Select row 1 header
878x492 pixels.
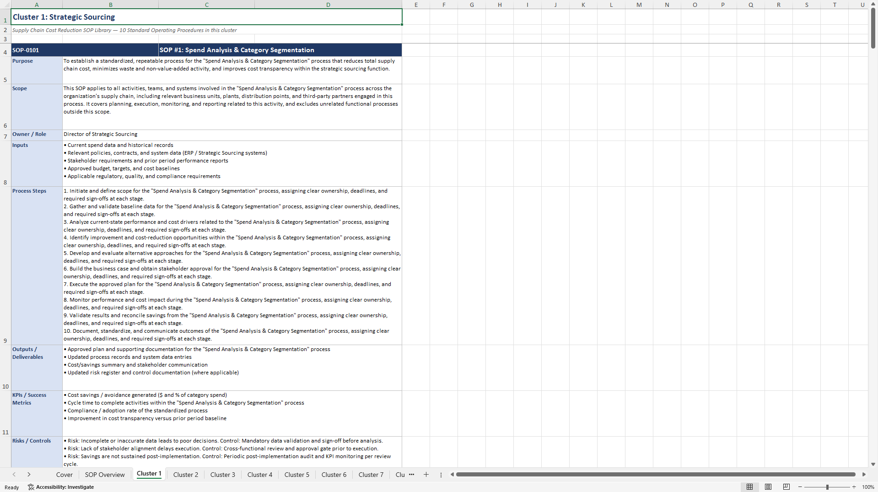pos(5,17)
